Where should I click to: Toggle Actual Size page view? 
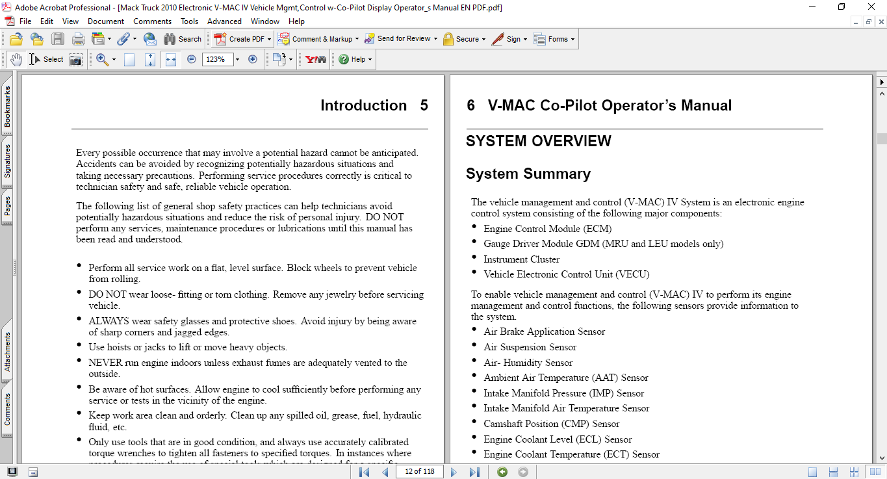pyautogui.click(x=129, y=59)
